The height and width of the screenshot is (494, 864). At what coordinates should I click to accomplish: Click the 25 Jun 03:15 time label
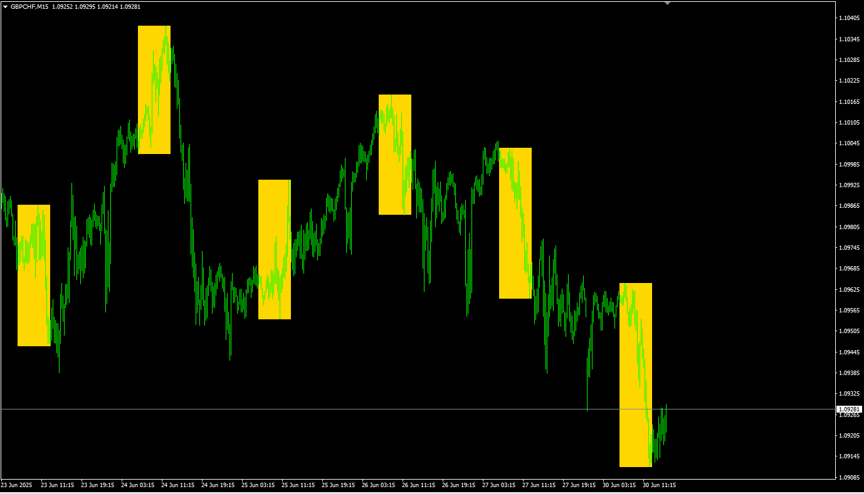coord(258,485)
